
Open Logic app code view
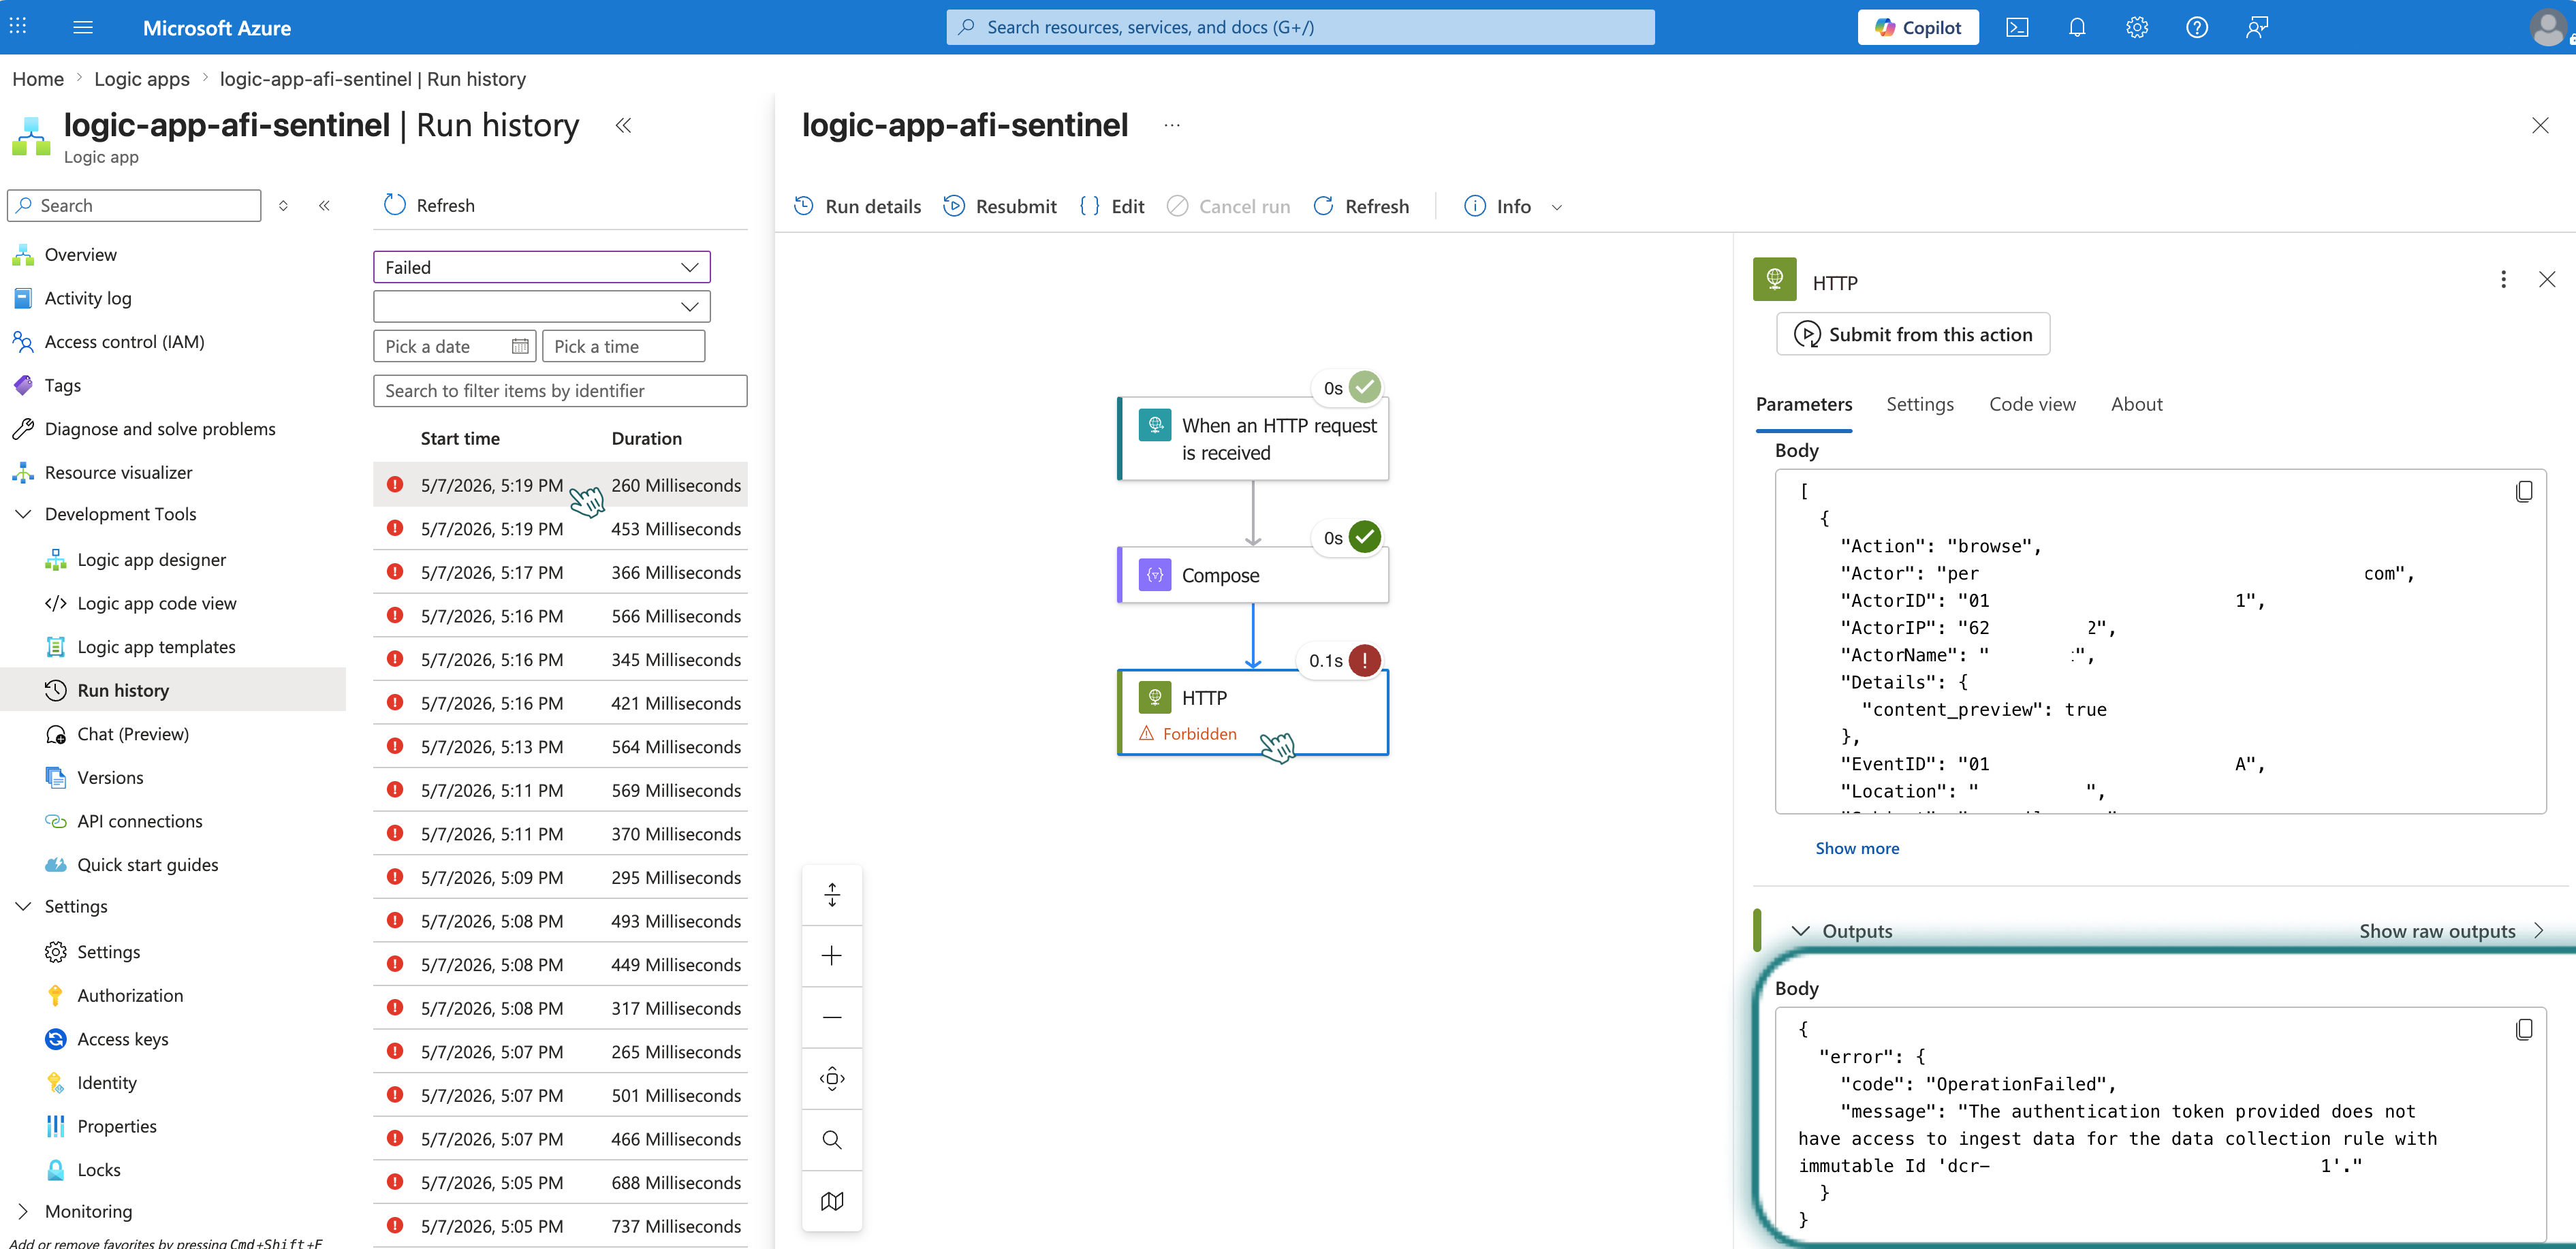click(x=156, y=603)
